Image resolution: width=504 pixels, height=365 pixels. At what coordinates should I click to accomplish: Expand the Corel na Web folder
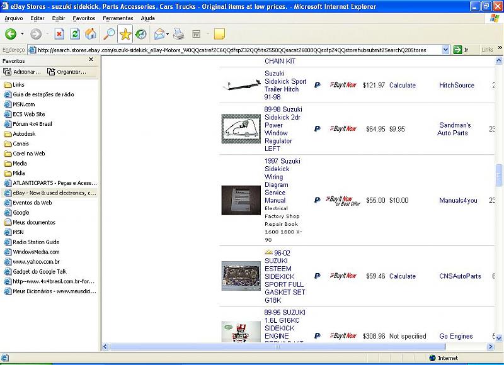click(24, 154)
